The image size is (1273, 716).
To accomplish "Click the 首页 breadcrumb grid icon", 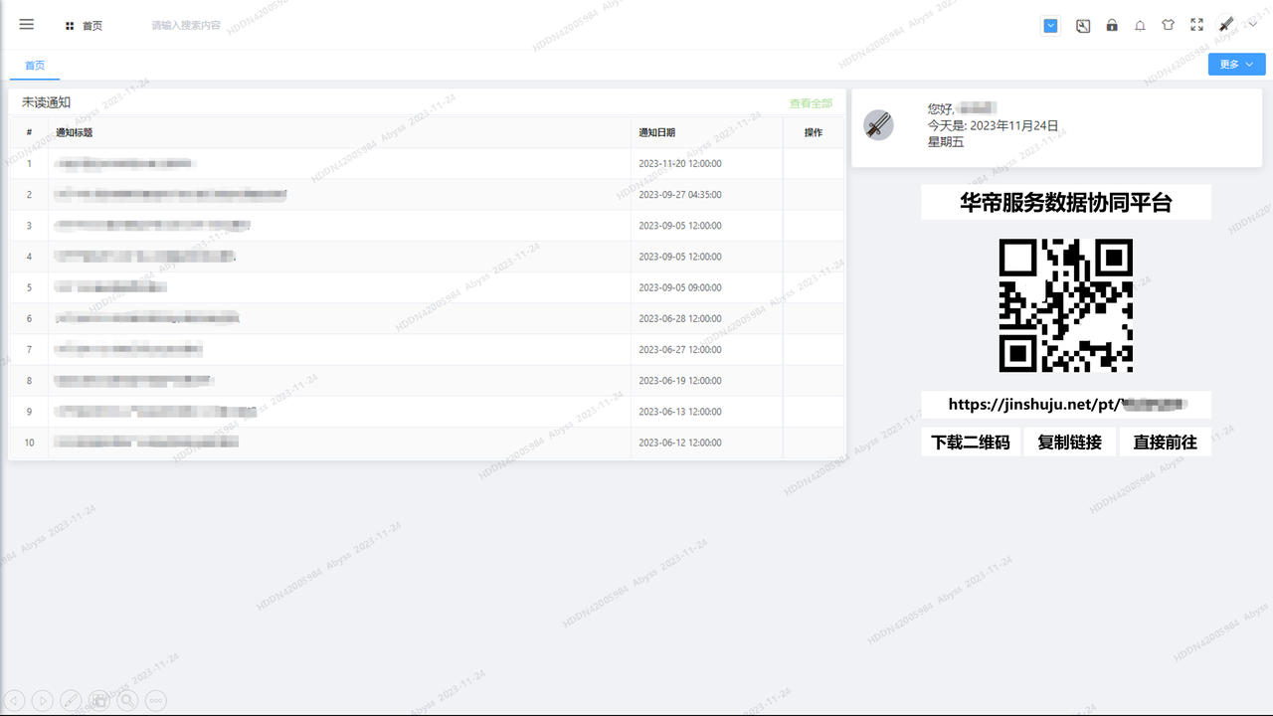I will pos(70,26).
